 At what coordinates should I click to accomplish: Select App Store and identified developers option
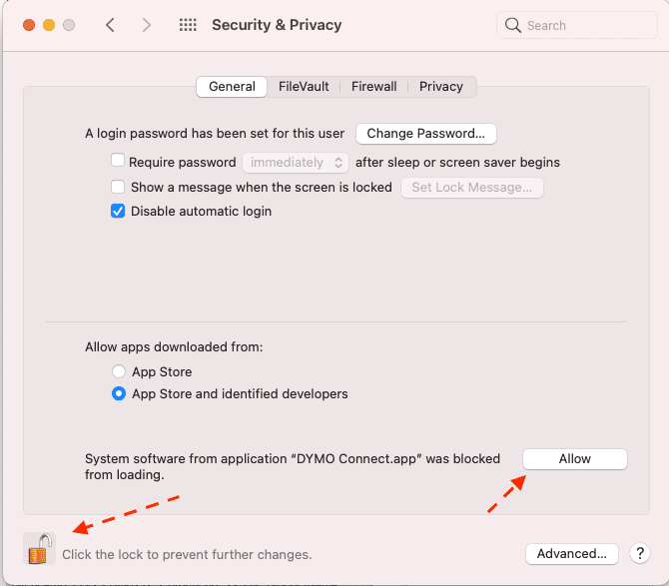(x=119, y=393)
